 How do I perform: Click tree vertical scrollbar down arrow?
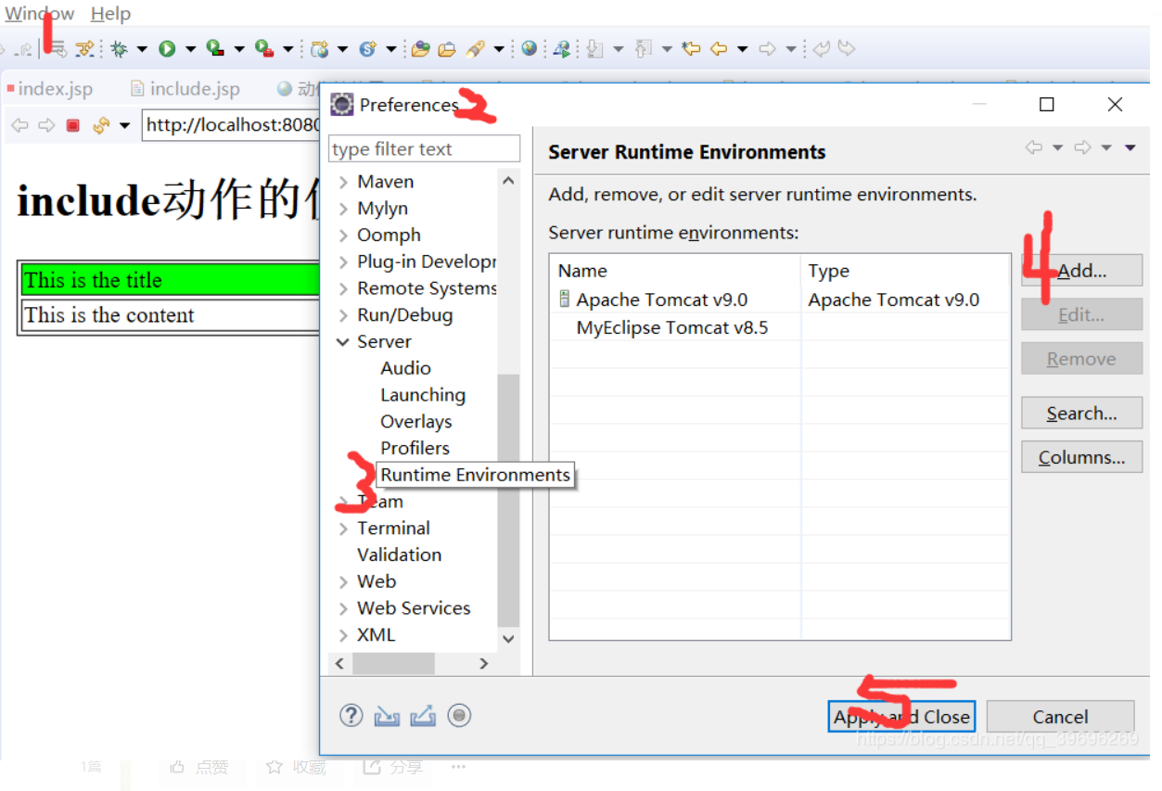[x=508, y=638]
